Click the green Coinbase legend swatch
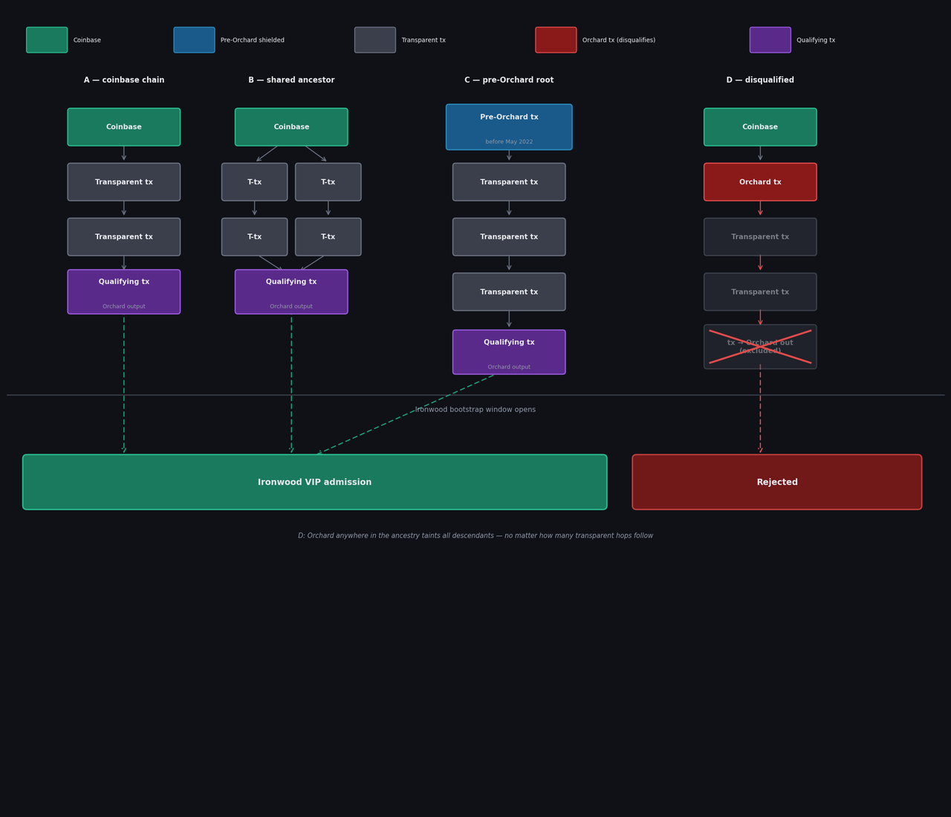This screenshot has height=817, width=951. [47, 40]
